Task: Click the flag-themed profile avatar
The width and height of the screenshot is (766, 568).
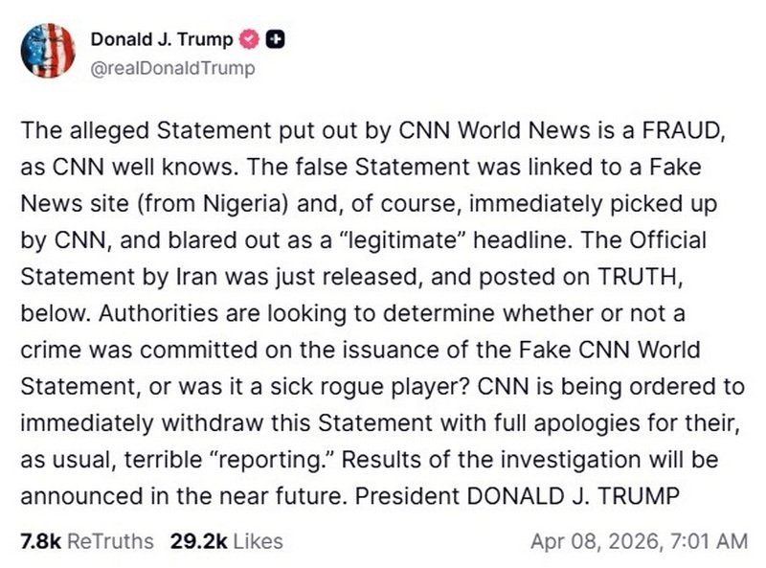Action: (x=47, y=51)
